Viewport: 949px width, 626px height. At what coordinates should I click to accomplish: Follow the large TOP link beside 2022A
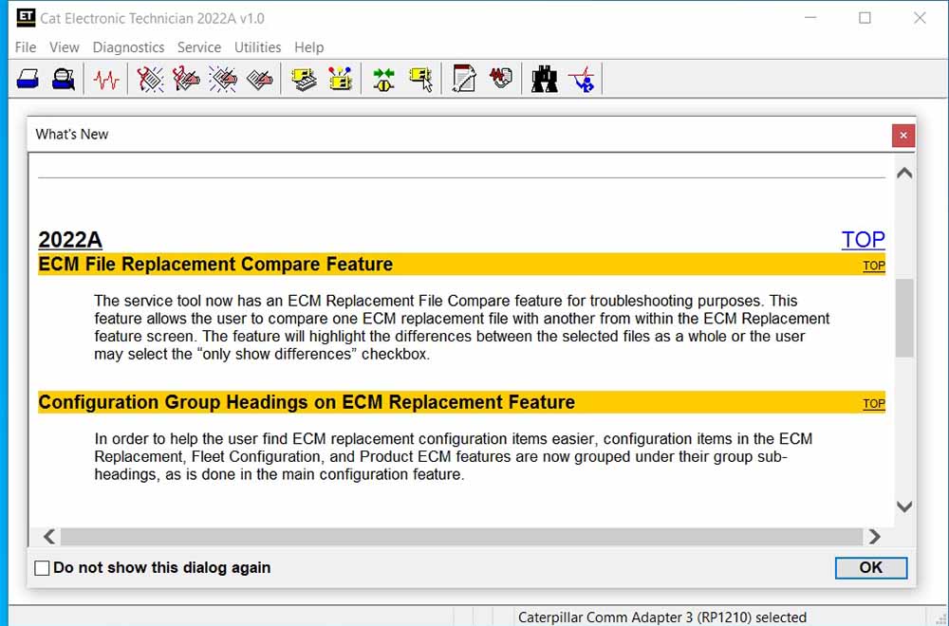[x=863, y=240]
